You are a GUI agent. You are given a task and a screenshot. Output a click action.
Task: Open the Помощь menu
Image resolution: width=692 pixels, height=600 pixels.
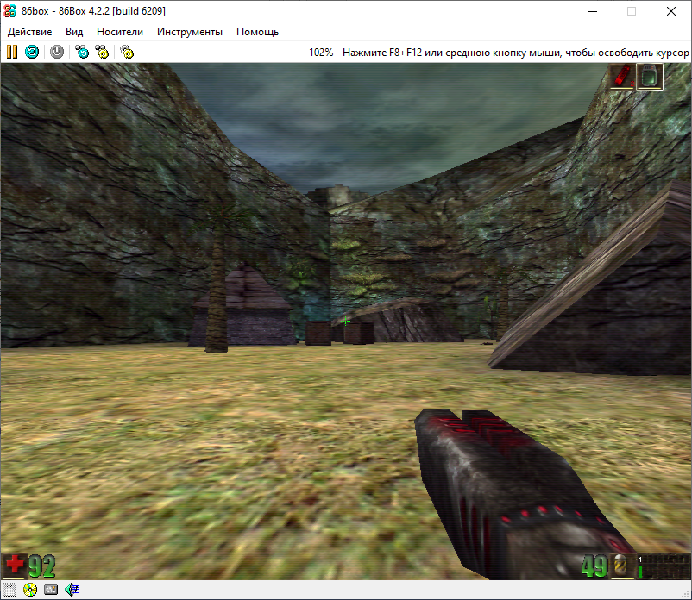coord(257,31)
